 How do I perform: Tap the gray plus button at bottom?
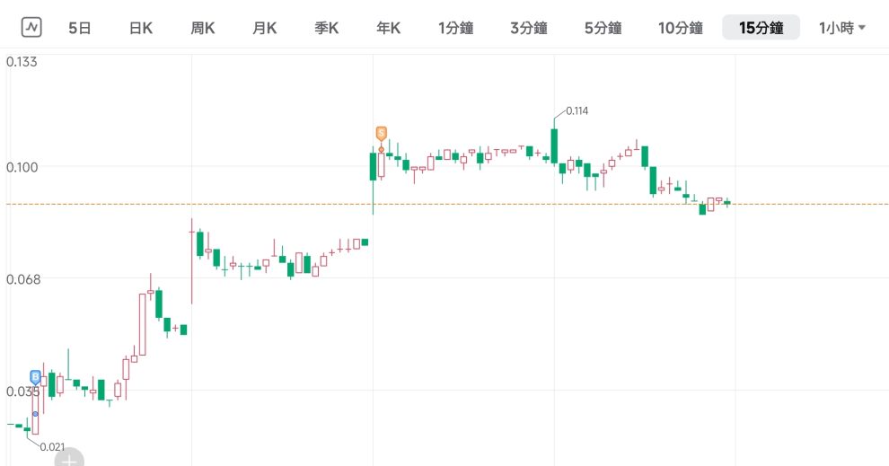click(69, 458)
